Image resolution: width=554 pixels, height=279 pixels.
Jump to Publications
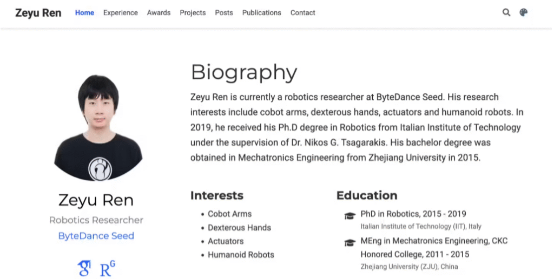(261, 12)
